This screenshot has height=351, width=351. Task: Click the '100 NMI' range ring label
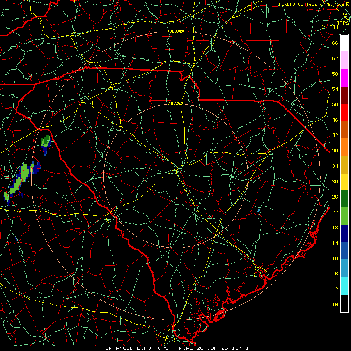click(175, 31)
